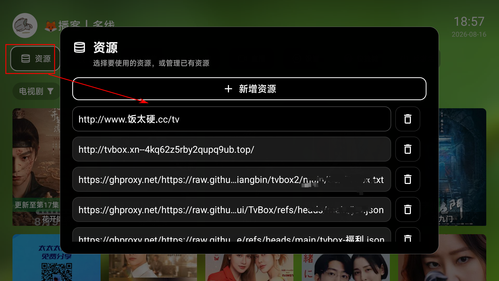
Task: Delete the tvbox.xn--4kq62z5rby2qupq9ub.top source
Action: (408, 149)
